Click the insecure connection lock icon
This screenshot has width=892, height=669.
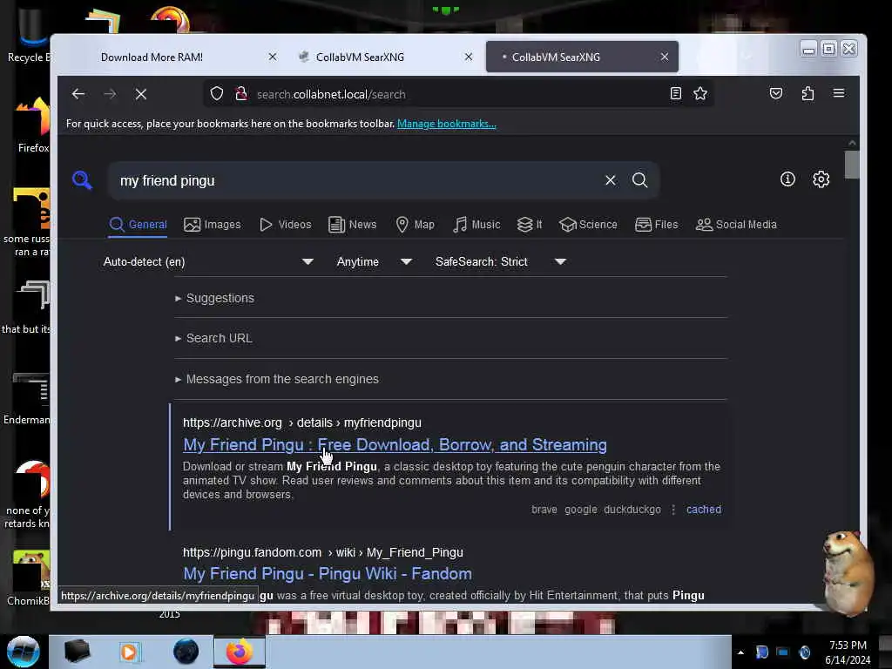point(241,93)
